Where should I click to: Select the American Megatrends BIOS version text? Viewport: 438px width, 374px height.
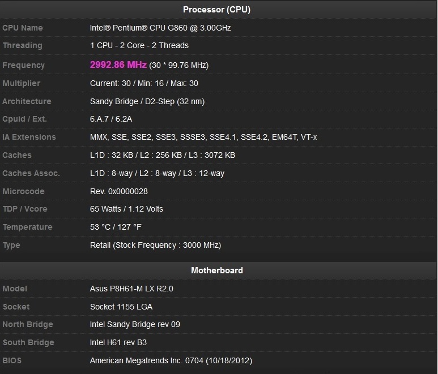tap(171, 360)
